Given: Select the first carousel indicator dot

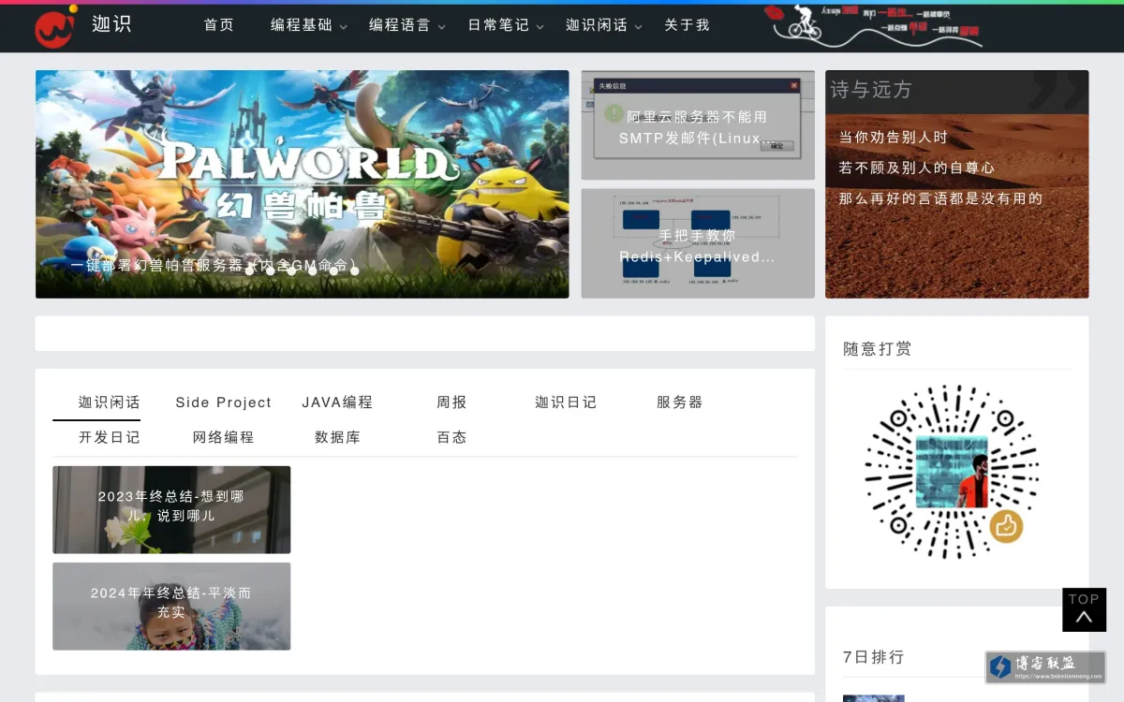Looking at the screenshot, I should coord(249,271).
